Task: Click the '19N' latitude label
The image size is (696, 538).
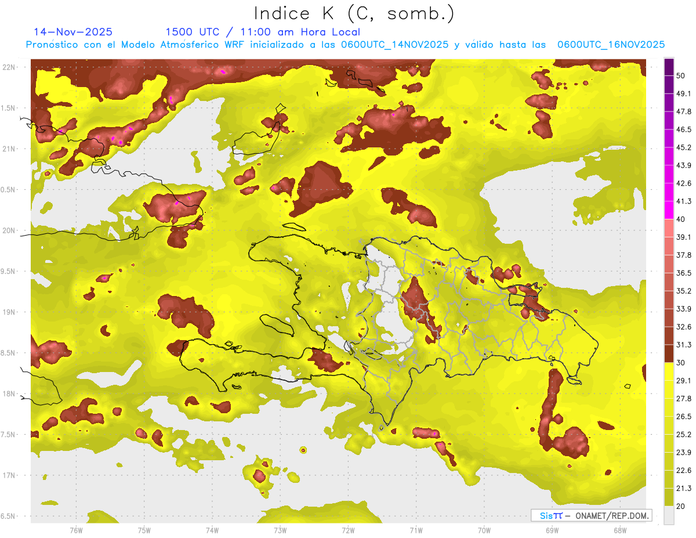Action: point(8,312)
